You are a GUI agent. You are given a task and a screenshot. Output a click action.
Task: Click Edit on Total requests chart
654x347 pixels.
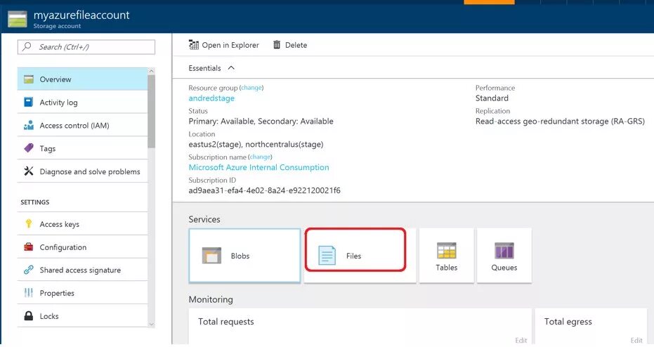(521, 340)
